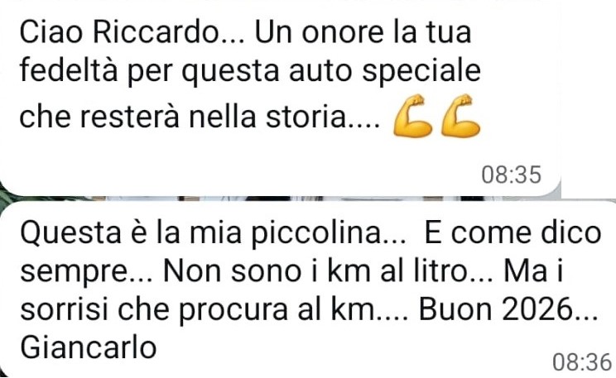The width and height of the screenshot is (616, 378).
Task: Tap the 'Buon 2026' wish text
Action: click(x=508, y=309)
